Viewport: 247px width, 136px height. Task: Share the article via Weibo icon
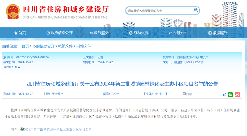coord(237,94)
